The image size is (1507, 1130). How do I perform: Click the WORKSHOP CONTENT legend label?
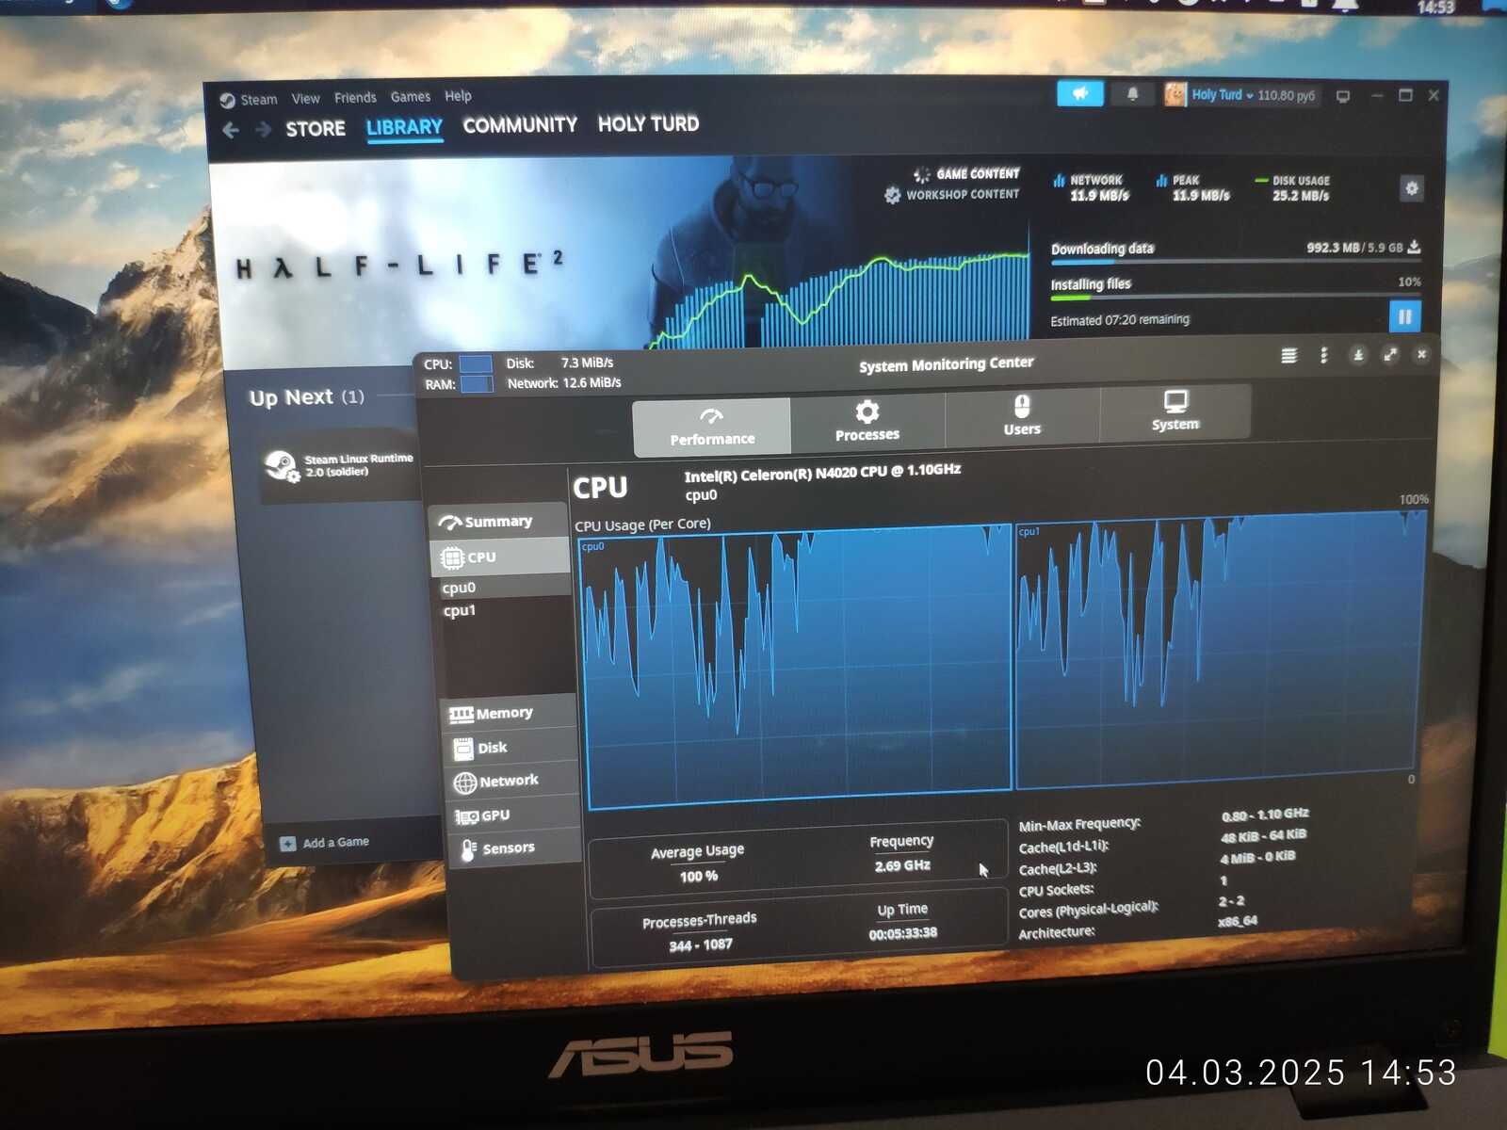click(x=963, y=195)
